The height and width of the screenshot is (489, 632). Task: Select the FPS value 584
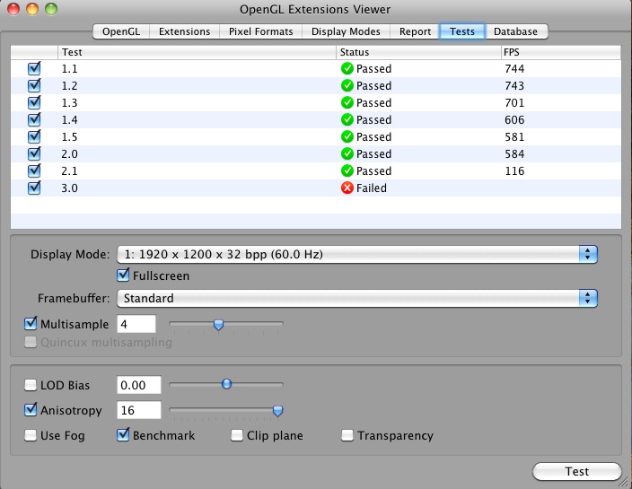[x=514, y=153]
